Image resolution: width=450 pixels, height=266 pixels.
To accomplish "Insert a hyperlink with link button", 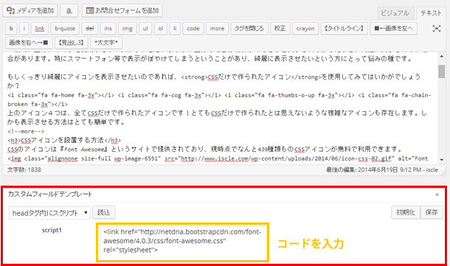I will click(x=40, y=29).
